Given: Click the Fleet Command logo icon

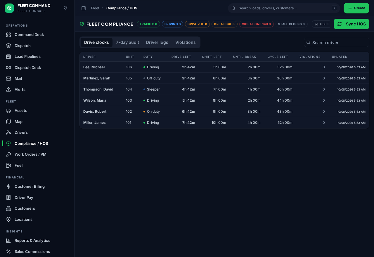Looking at the screenshot, I should [x=9, y=8].
